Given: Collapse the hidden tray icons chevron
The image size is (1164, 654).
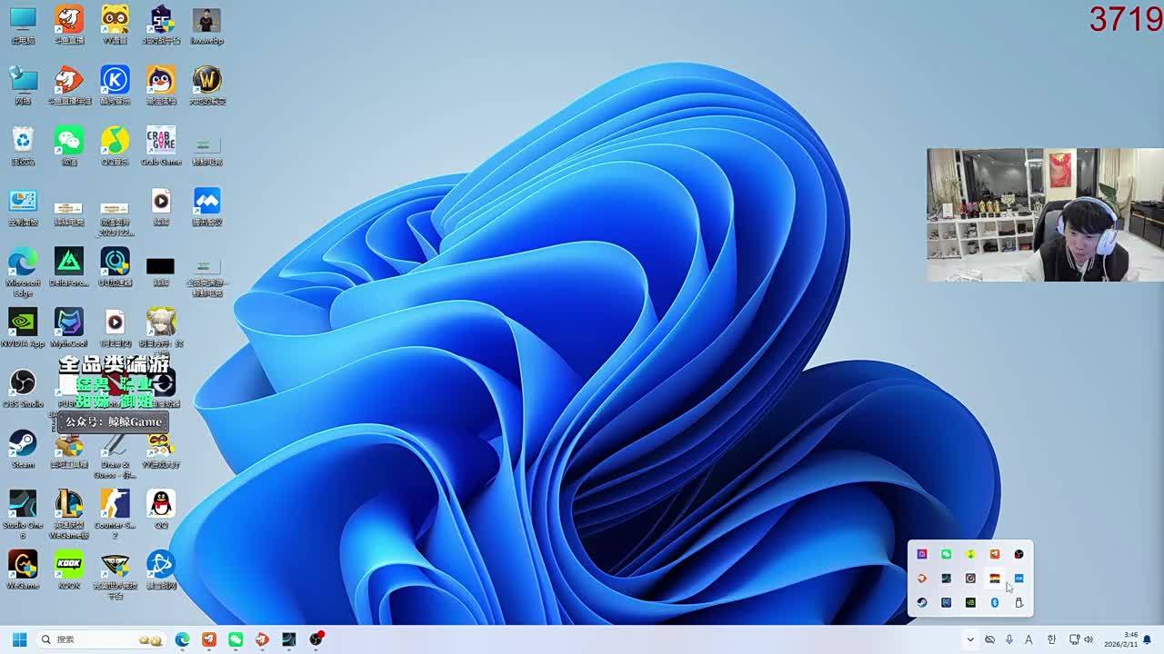Looking at the screenshot, I should tap(970, 639).
